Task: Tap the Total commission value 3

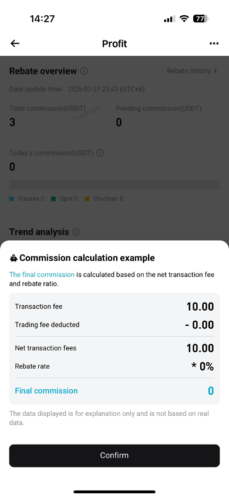Action: tap(12, 122)
